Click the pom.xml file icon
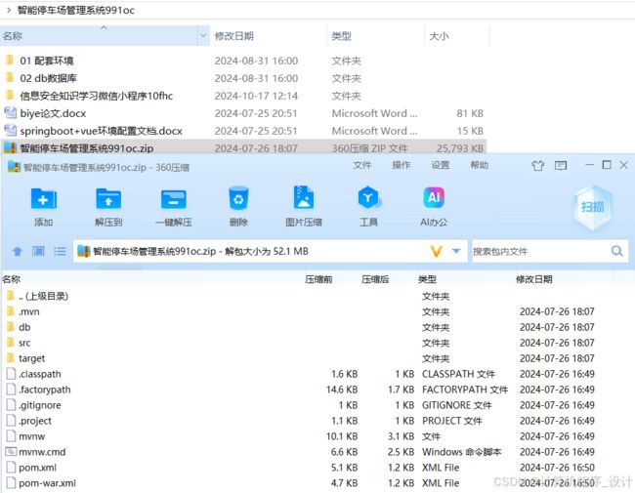The width and height of the screenshot is (635, 493). (12, 467)
